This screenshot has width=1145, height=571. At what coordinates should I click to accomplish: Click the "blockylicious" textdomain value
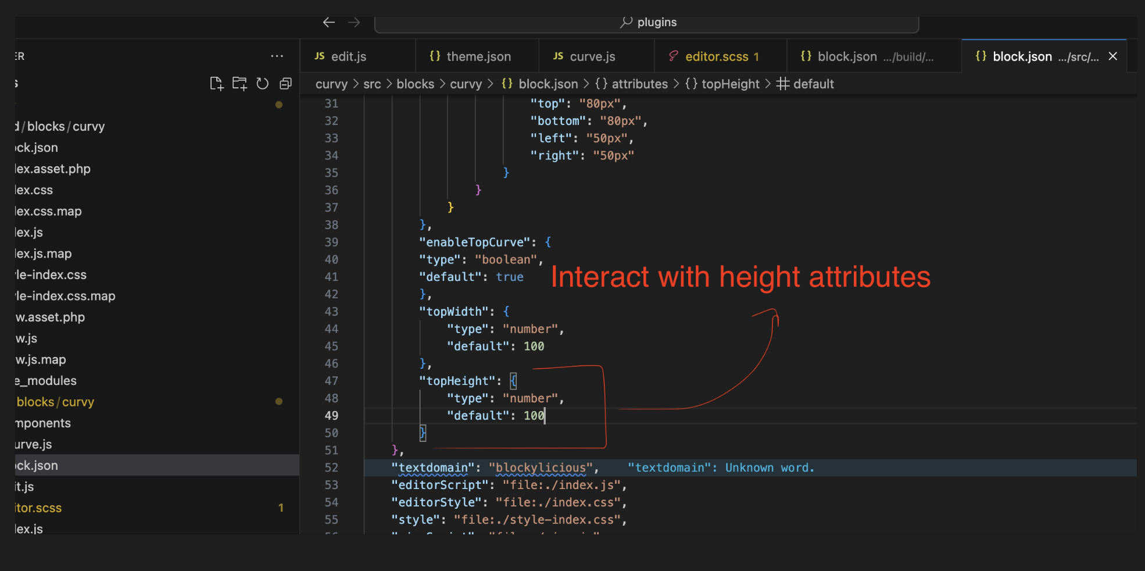pyautogui.click(x=541, y=468)
